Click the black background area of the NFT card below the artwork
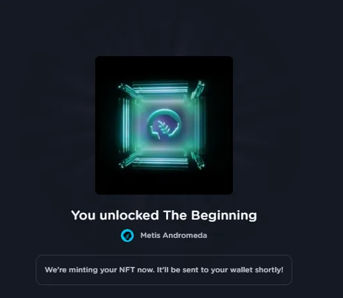Screen dimensions: 343x298 coord(164,182)
